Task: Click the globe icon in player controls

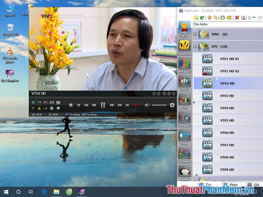Action: pyautogui.click(x=58, y=108)
